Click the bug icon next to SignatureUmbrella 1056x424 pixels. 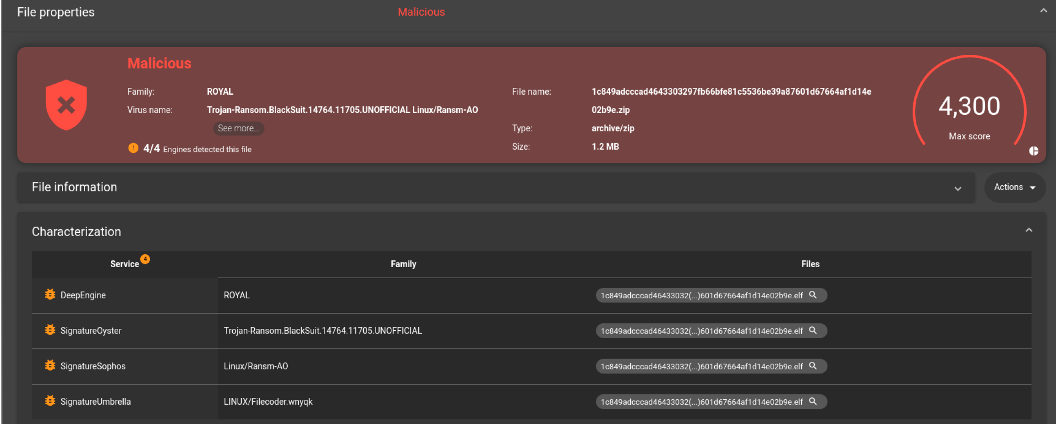tap(50, 401)
